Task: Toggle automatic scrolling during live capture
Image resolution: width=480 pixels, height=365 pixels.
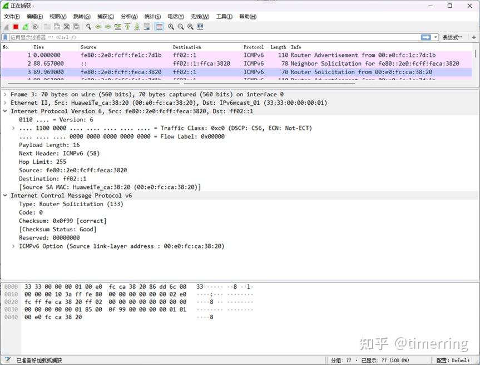Action: (147, 27)
